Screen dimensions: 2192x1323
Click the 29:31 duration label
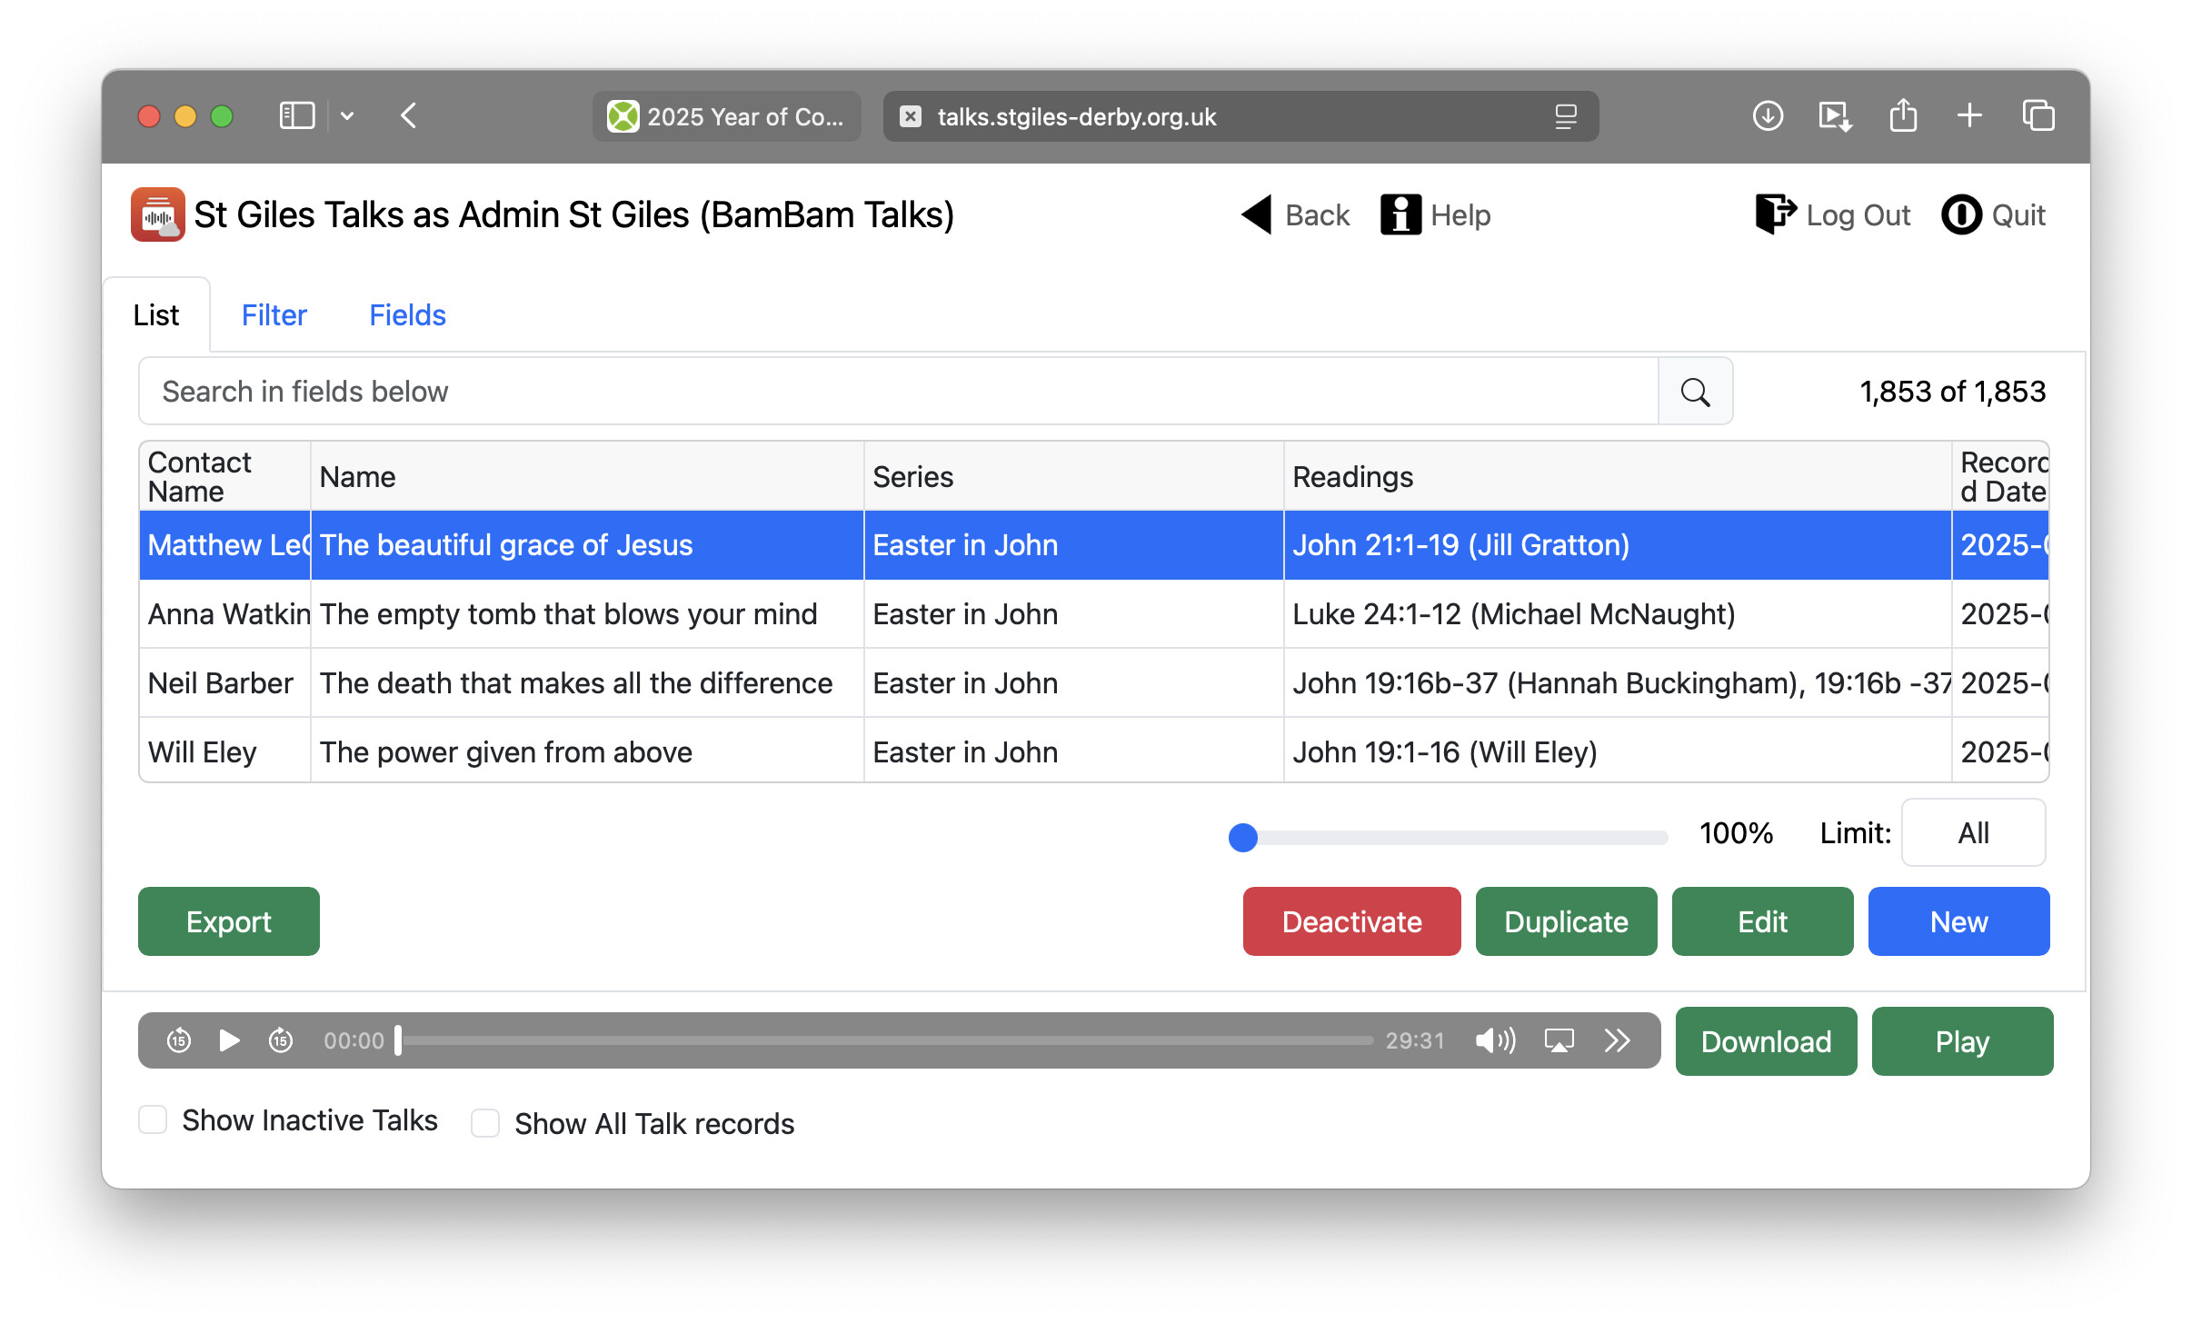pos(1414,1040)
